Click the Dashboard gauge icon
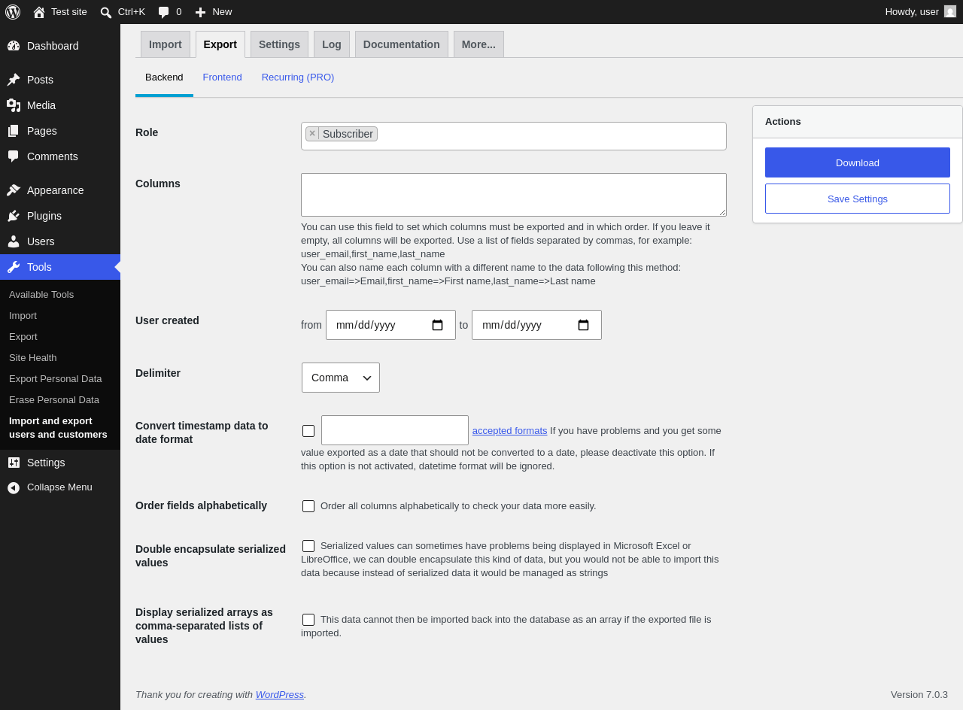Image resolution: width=963 pixels, height=710 pixels. 14,46
